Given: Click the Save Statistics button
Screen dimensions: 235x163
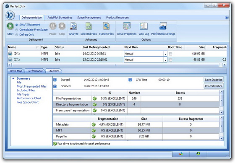Looking at the screenshot, I should (214, 80).
